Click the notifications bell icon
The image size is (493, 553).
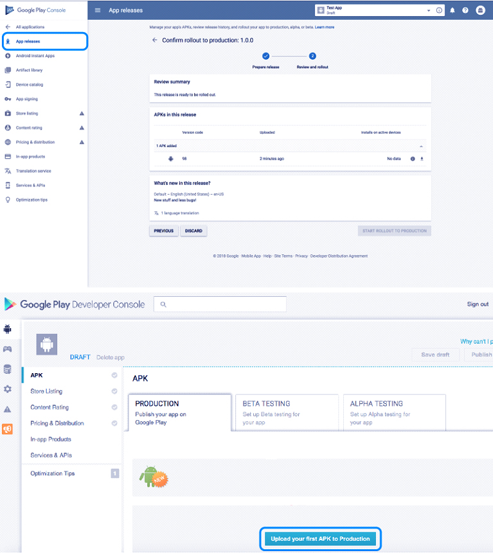pyautogui.click(x=453, y=10)
